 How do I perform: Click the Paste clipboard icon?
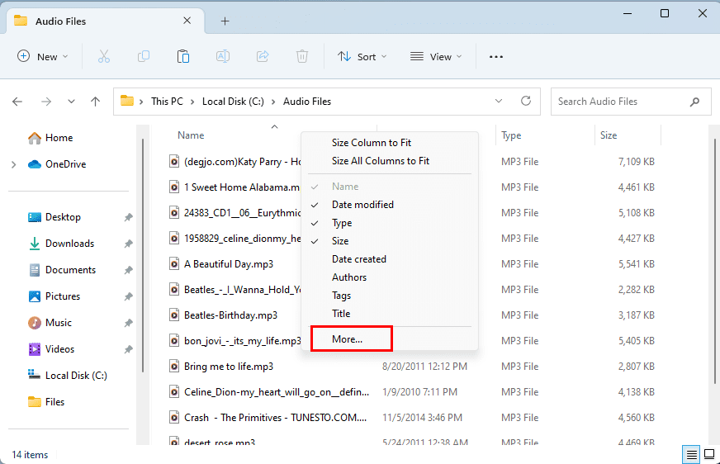click(183, 56)
